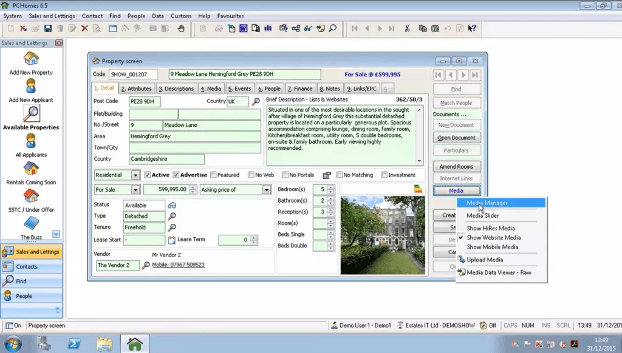Select Media Manager from the menu
Screen dimensions: 622x353
coord(501,203)
